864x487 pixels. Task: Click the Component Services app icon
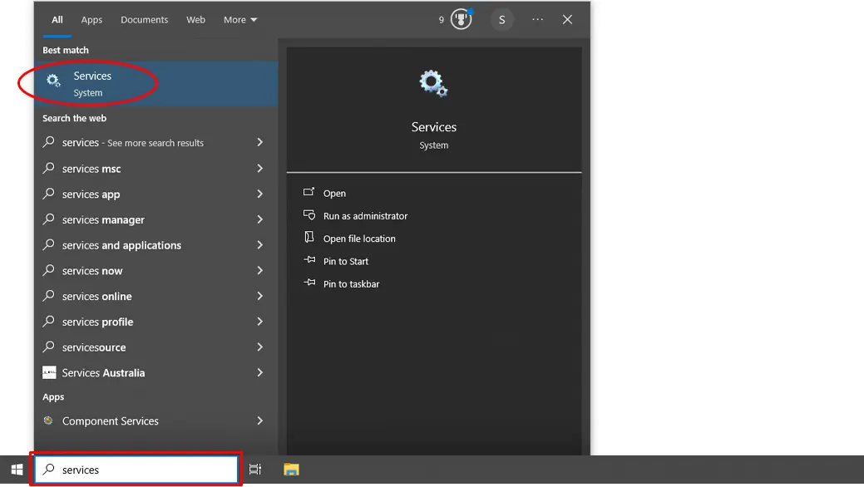[49, 421]
